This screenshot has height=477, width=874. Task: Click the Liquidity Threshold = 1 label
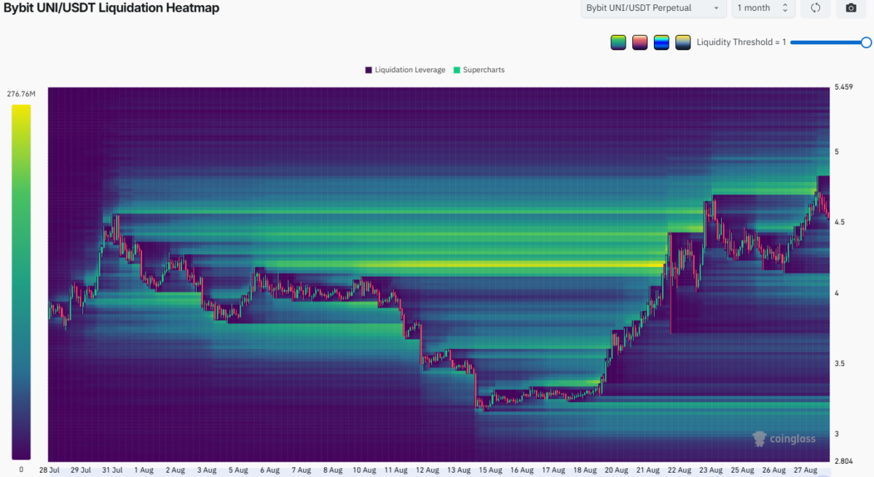pos(741,42)
